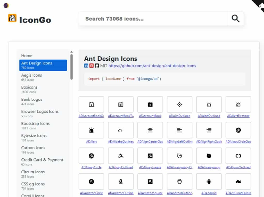Click the ADAmazonCircle icon tile
Image resolution: width=264 pixels, height=197 pixels.
91,181
